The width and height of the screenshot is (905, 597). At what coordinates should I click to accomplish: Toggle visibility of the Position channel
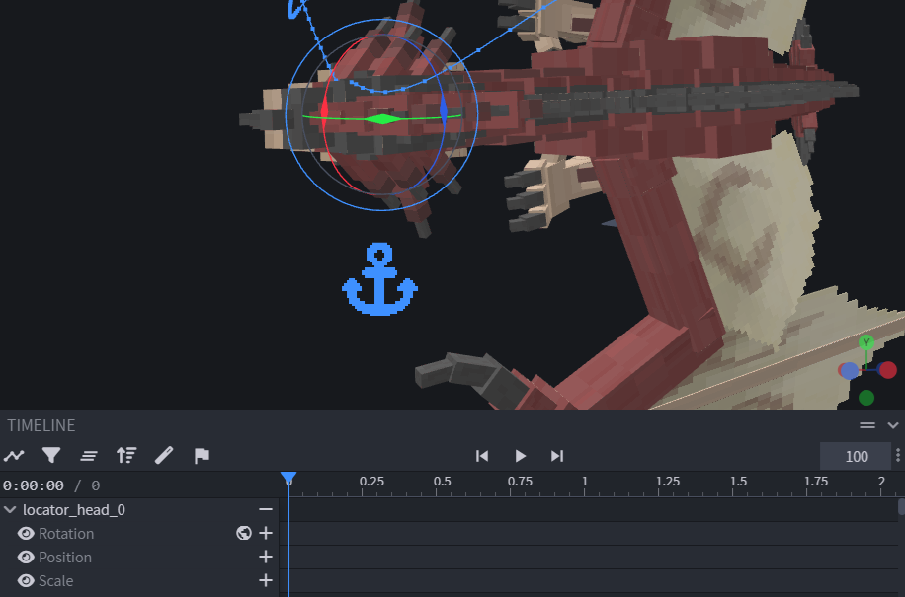(x=25, y=557)
